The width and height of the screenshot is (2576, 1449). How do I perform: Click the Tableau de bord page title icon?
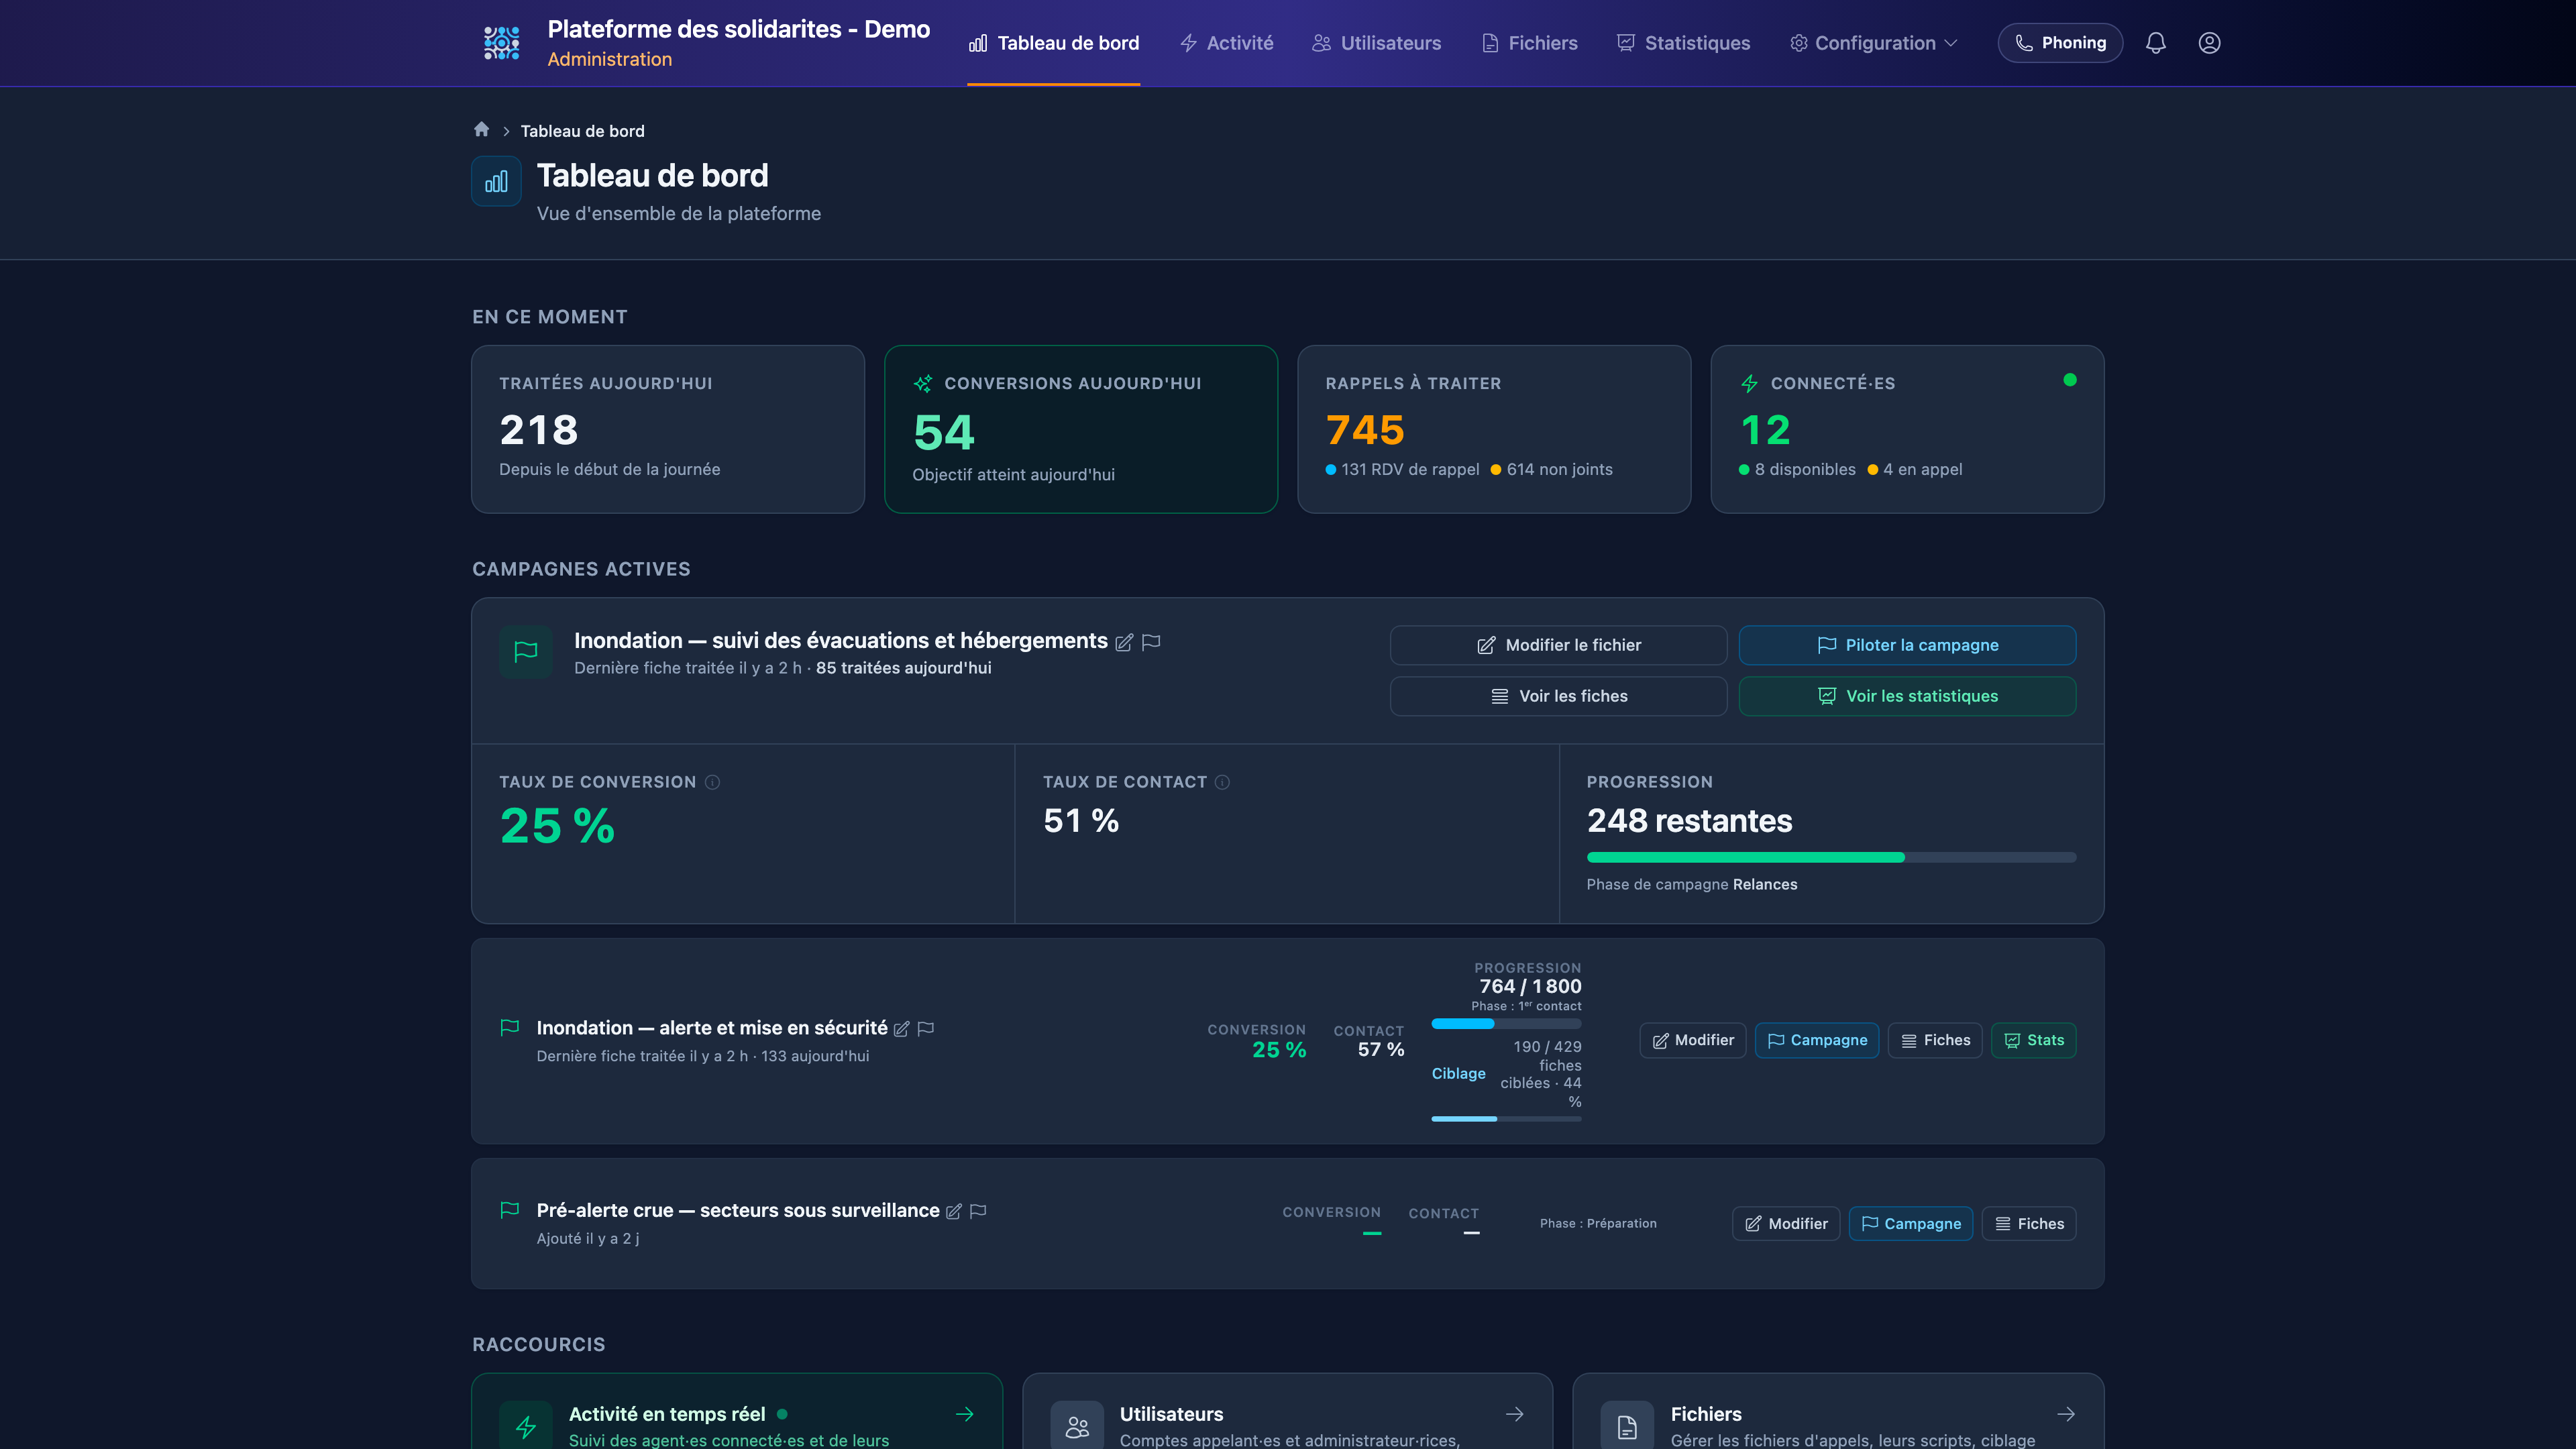coord(496,181)
